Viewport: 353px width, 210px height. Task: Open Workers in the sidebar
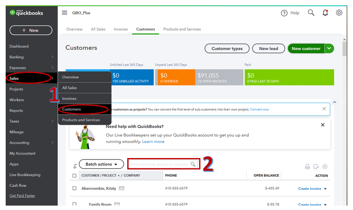point(17,100)
